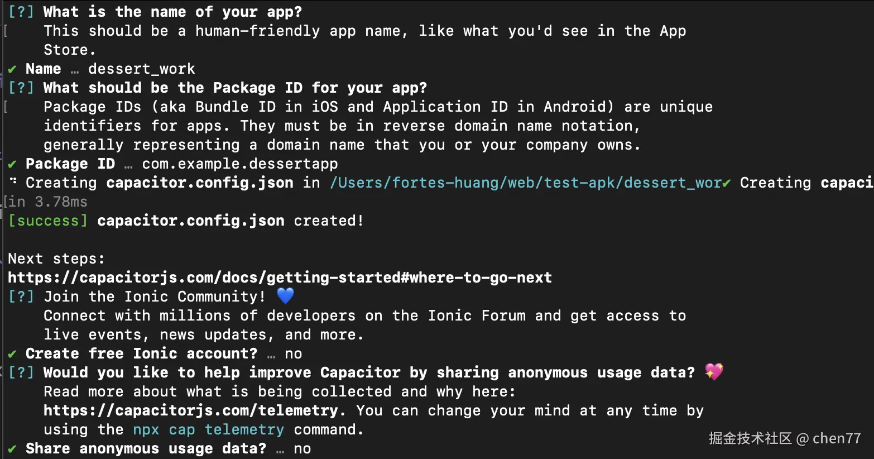This screenshot has width=874, height=459.
Task: Click the spinner before Creating capacitor.config.json
Action: coord(13,182)
